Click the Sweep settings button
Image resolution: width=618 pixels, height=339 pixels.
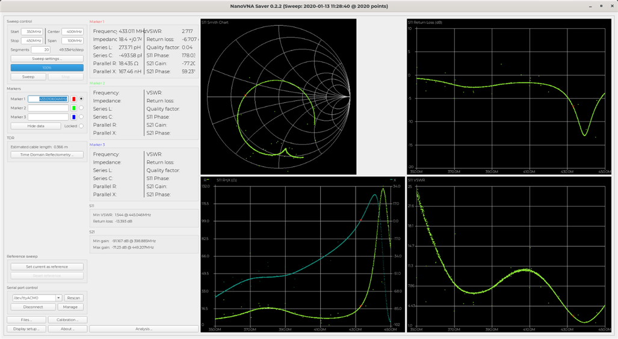pyautogui.click(x=47, y=59)
